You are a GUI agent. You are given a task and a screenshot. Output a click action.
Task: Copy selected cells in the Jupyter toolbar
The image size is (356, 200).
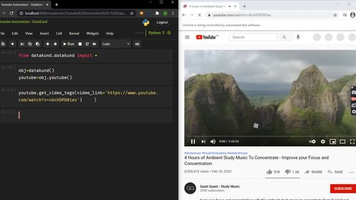[29, 44]
